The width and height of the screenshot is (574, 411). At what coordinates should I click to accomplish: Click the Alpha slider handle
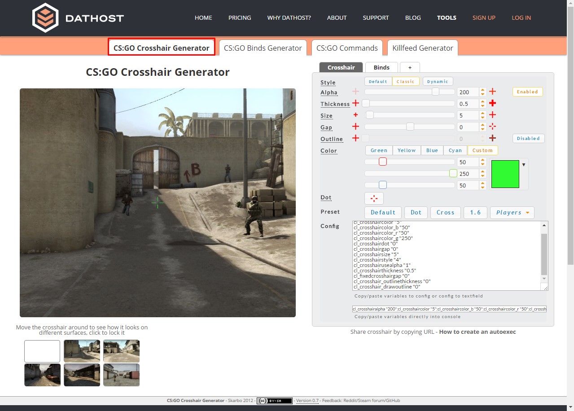point(435,92)
